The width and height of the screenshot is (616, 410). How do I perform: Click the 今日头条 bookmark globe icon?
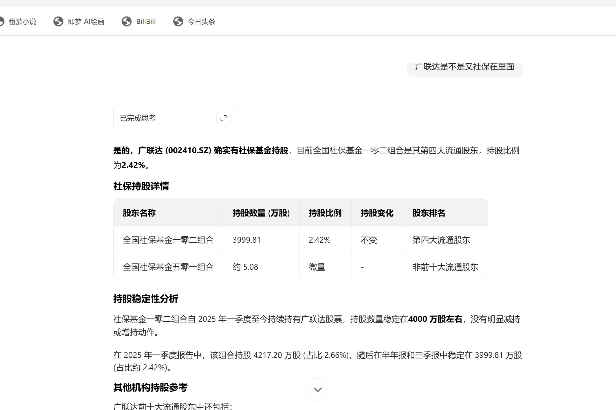pos(178,22)
